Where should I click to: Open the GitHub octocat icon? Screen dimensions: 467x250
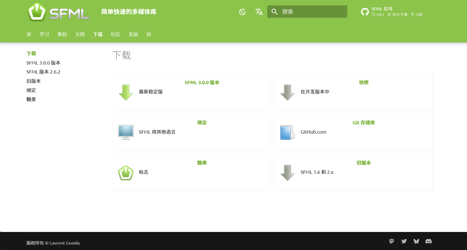pyautogui.click(x=365, y=12)
